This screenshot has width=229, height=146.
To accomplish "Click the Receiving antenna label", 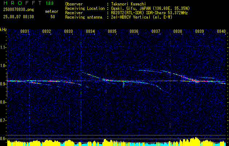I will tap(84, 17).
